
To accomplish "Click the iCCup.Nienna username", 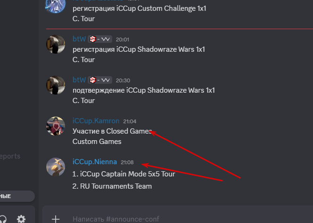I will tap(95, 162).
